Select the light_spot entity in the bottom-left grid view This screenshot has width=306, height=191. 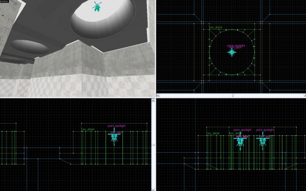coord(114,137)
